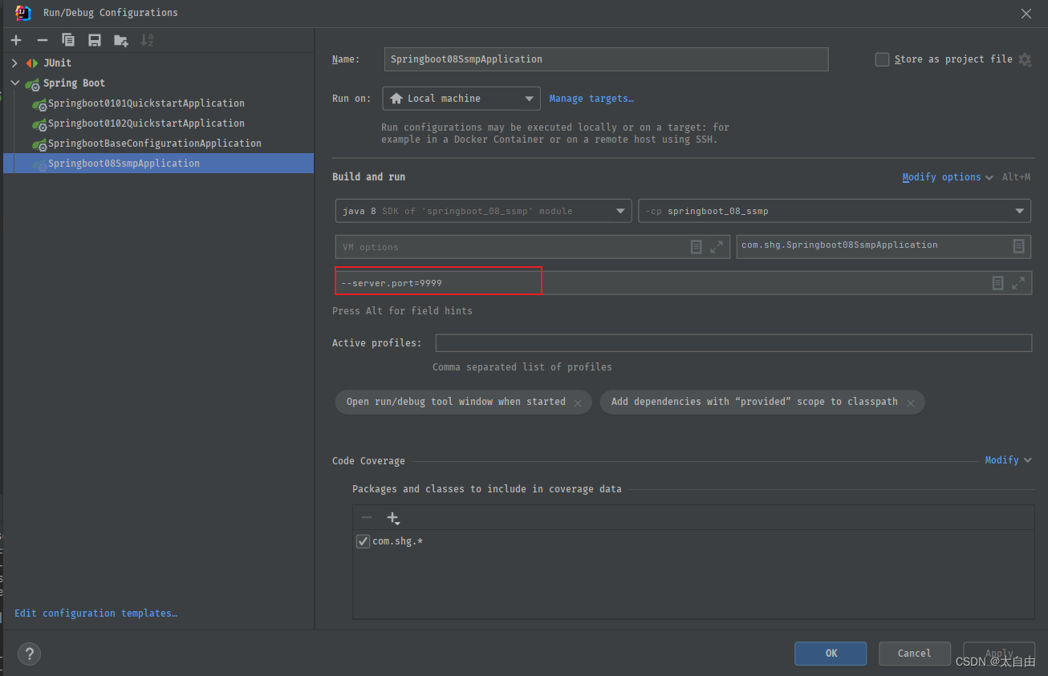Viewport: 1048px width, 676px height.
Task: Remove selected configuration with minus icon
Action: 43,40
